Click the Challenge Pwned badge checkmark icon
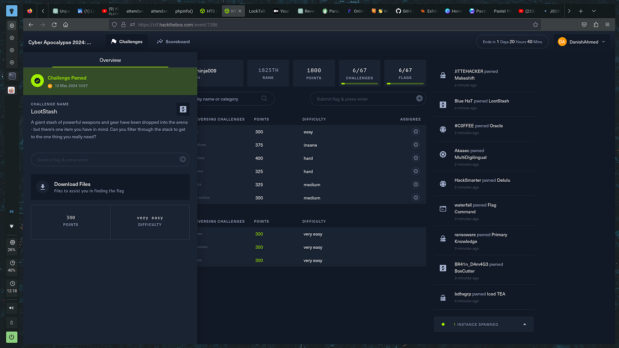619x348 pixels. (37, 80)
